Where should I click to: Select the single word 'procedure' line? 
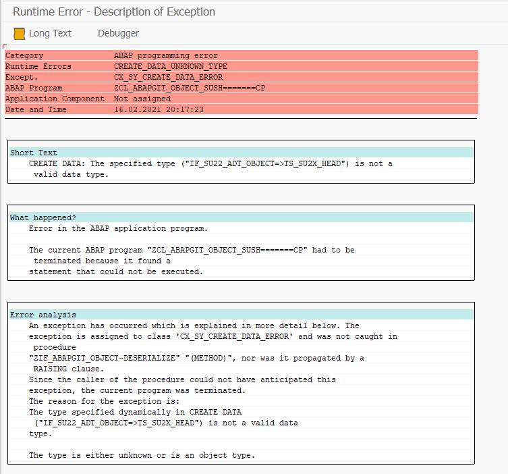pyautogui.click(x=55, y=347)
